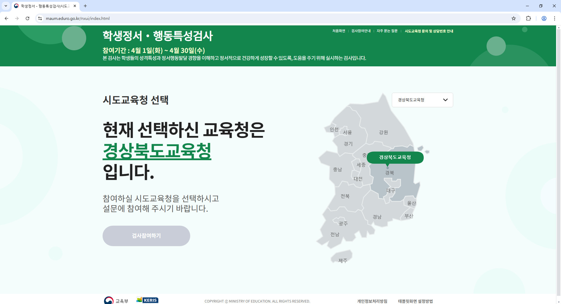This screenshot has height=304, width=561.
Task: Open 검사참여안내 menu link
Action: pos(361,31)
